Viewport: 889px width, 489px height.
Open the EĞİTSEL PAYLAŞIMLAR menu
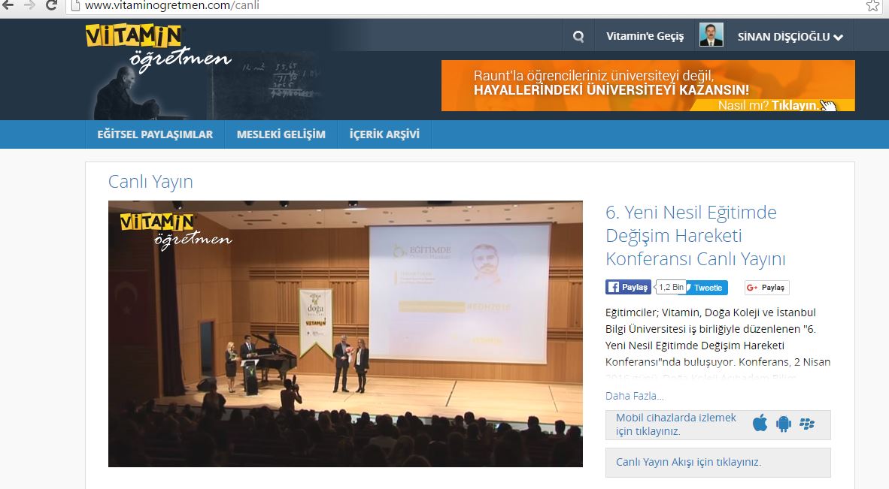coord(155,134)
